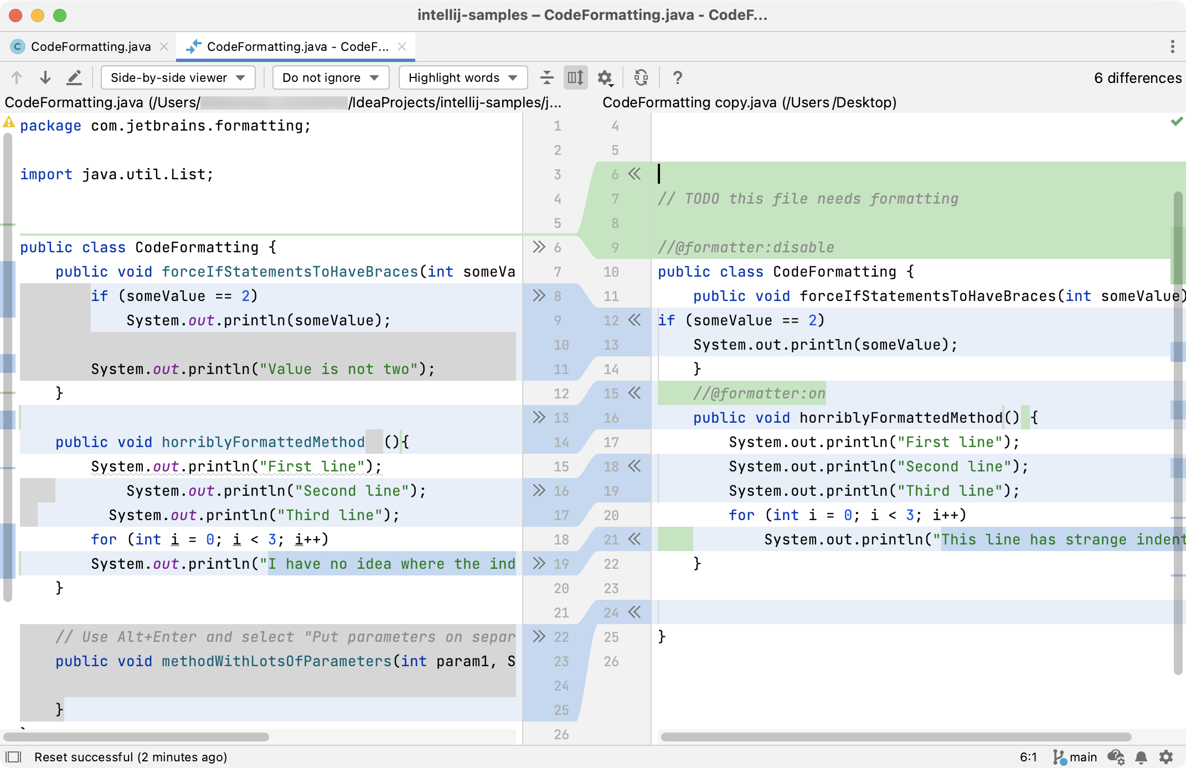Viewport: 1186px width, 768px height.
Task: Click the synchronize scrolling icon
Action: coord(575,78)
